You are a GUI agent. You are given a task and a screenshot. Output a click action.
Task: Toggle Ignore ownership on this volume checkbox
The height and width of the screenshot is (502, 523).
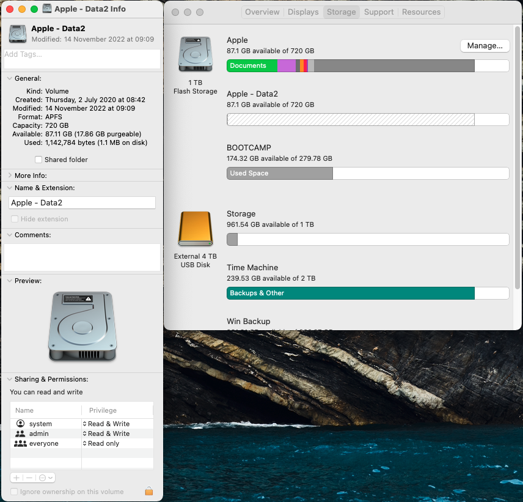point(15,492)
